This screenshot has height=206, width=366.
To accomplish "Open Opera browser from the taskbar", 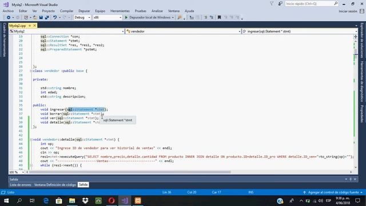I will click(112, 201).
